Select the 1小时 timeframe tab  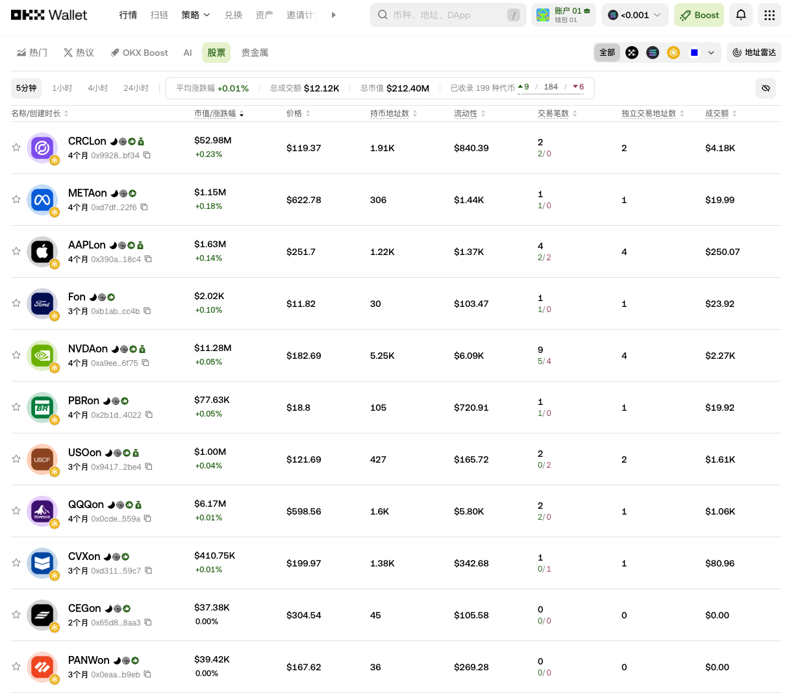pos(62,88)
